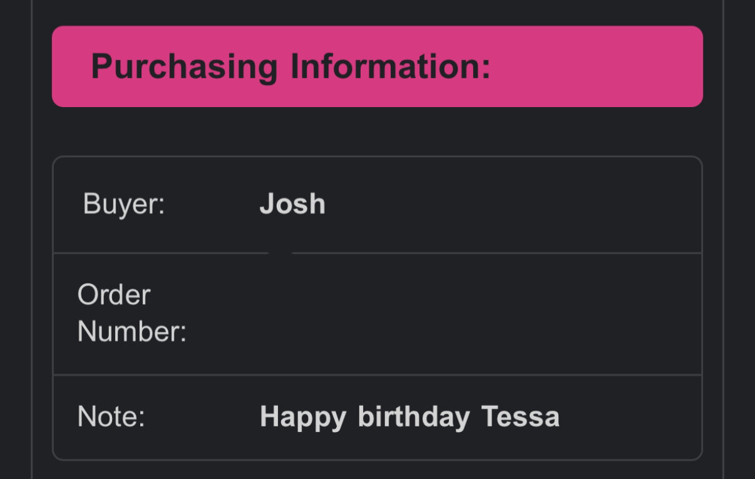This screenshot has width=755, height=479.
Task: Click the word Number: in the label
Action: [x=131, y=331]
